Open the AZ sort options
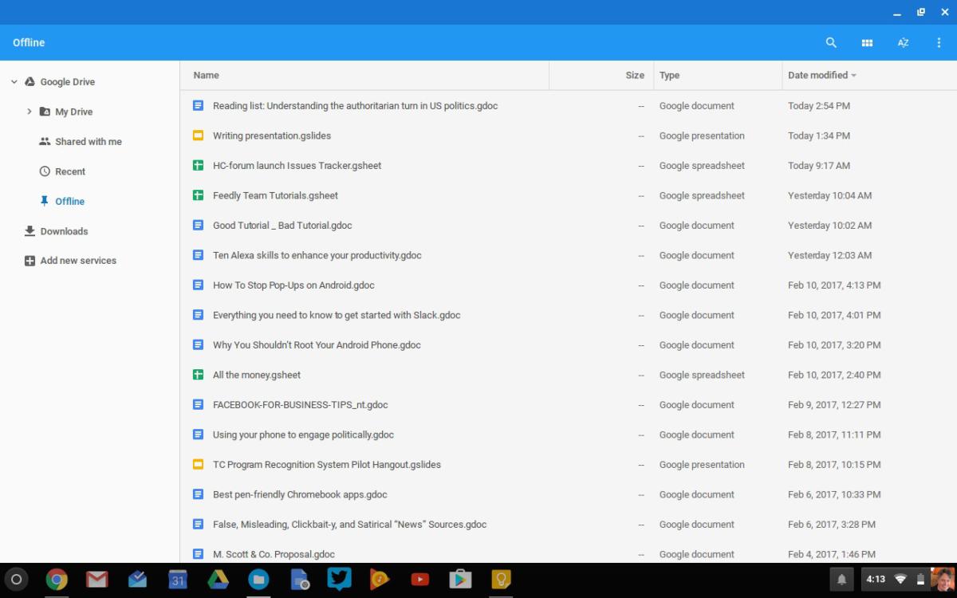This screenshot has width=957, height=598. 903,43
